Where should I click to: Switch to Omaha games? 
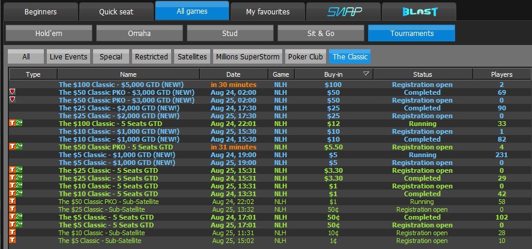click(x=139, y=33)
